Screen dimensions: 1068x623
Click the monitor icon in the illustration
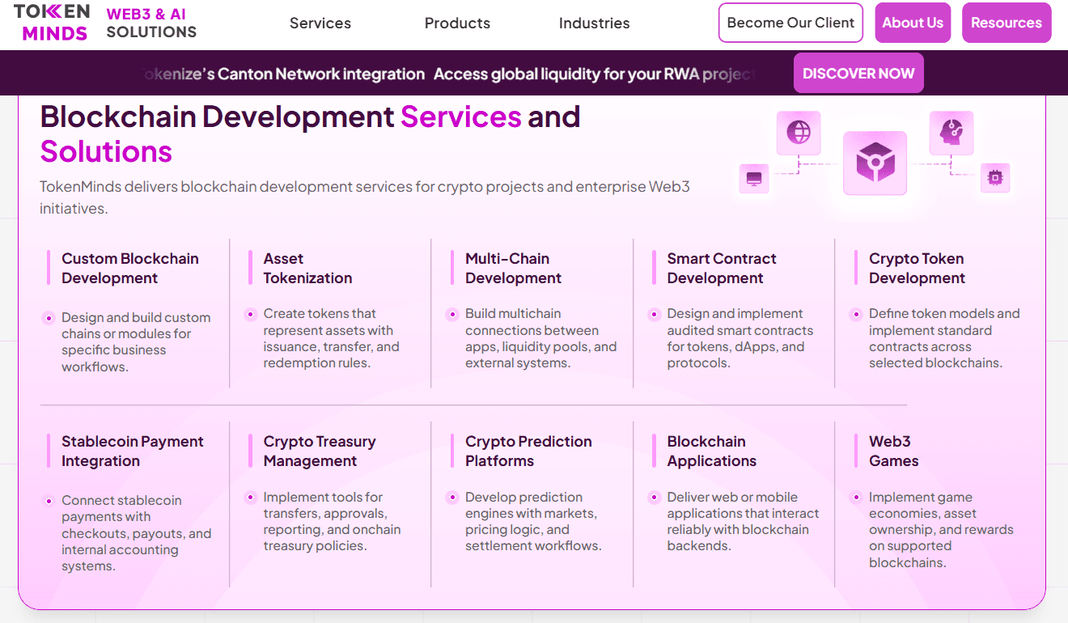[755, 178]
